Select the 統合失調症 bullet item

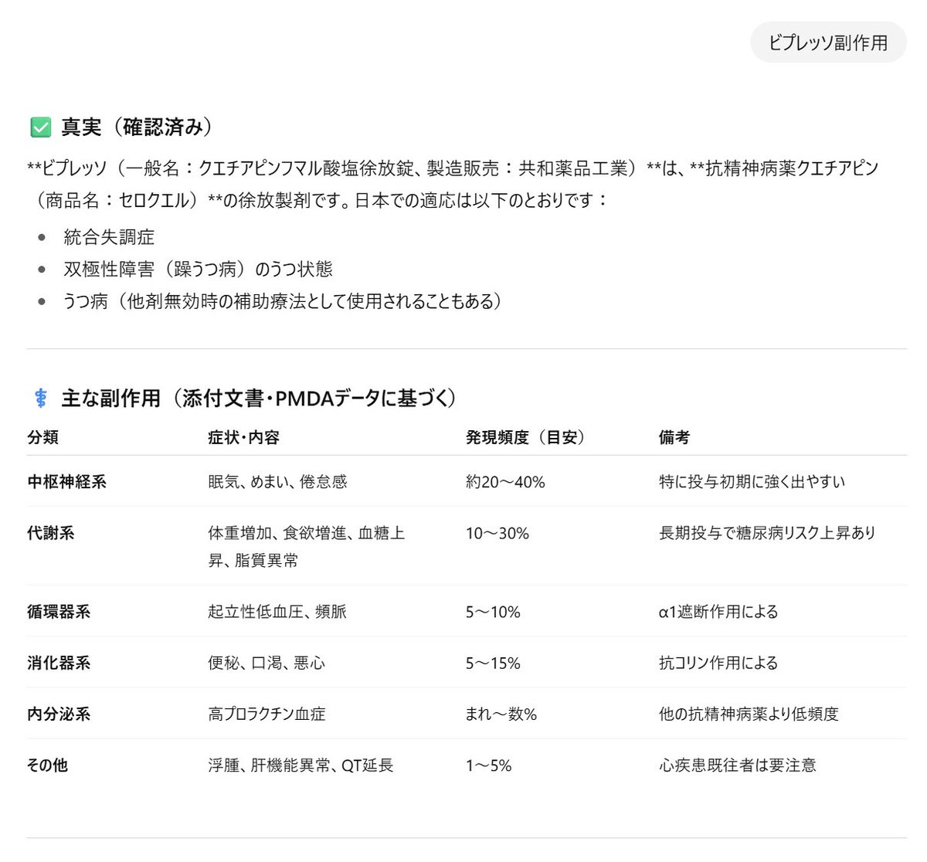click(109, 237)
